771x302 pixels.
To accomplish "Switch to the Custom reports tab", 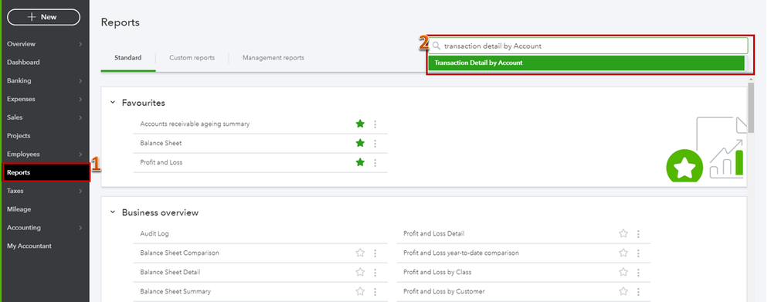I will (192, 58).
